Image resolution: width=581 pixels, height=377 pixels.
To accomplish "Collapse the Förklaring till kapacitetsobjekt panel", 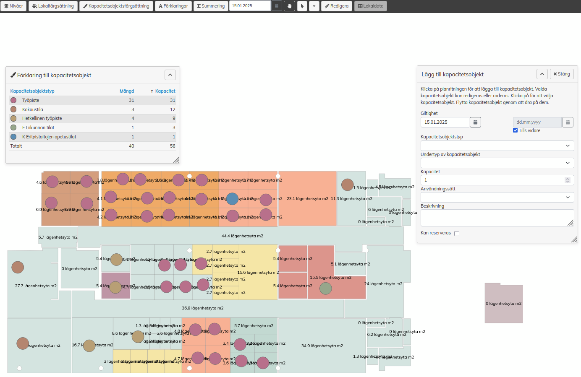I will (170, 75).
